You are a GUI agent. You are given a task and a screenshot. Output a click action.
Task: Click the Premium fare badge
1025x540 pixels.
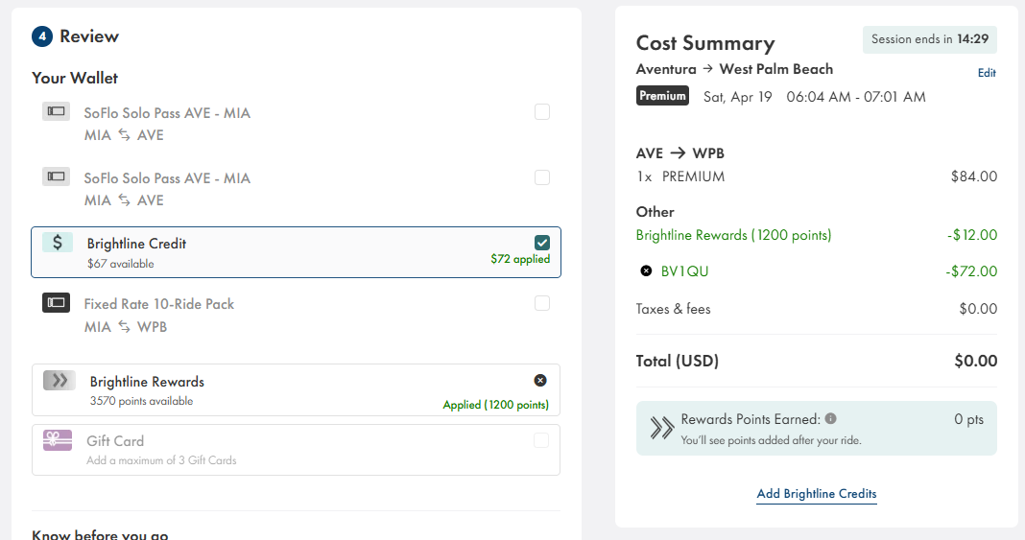[x=662, y=96]
